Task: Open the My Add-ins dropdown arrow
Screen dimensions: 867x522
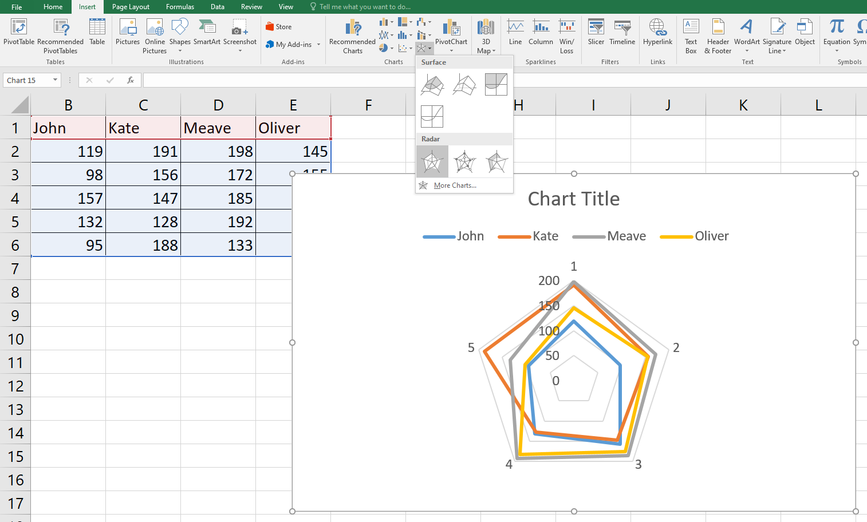Action: (318, 45)
